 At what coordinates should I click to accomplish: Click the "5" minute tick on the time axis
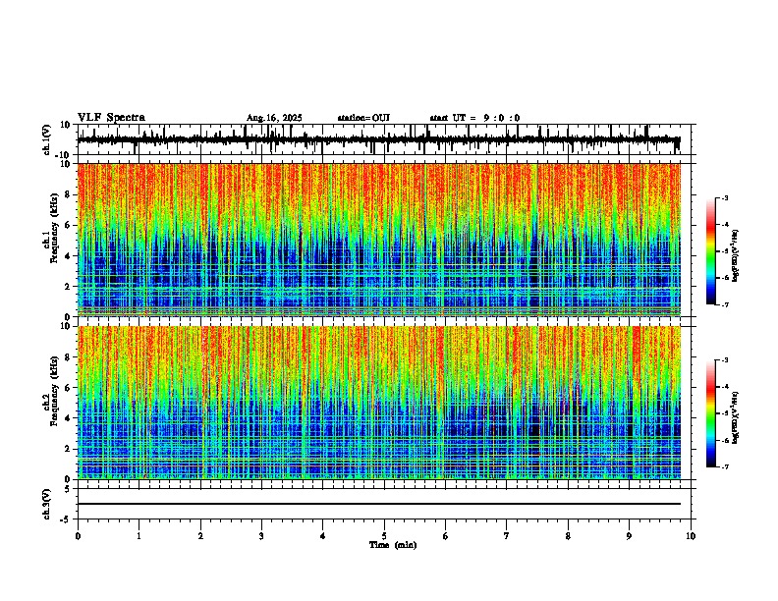point(384,536)
